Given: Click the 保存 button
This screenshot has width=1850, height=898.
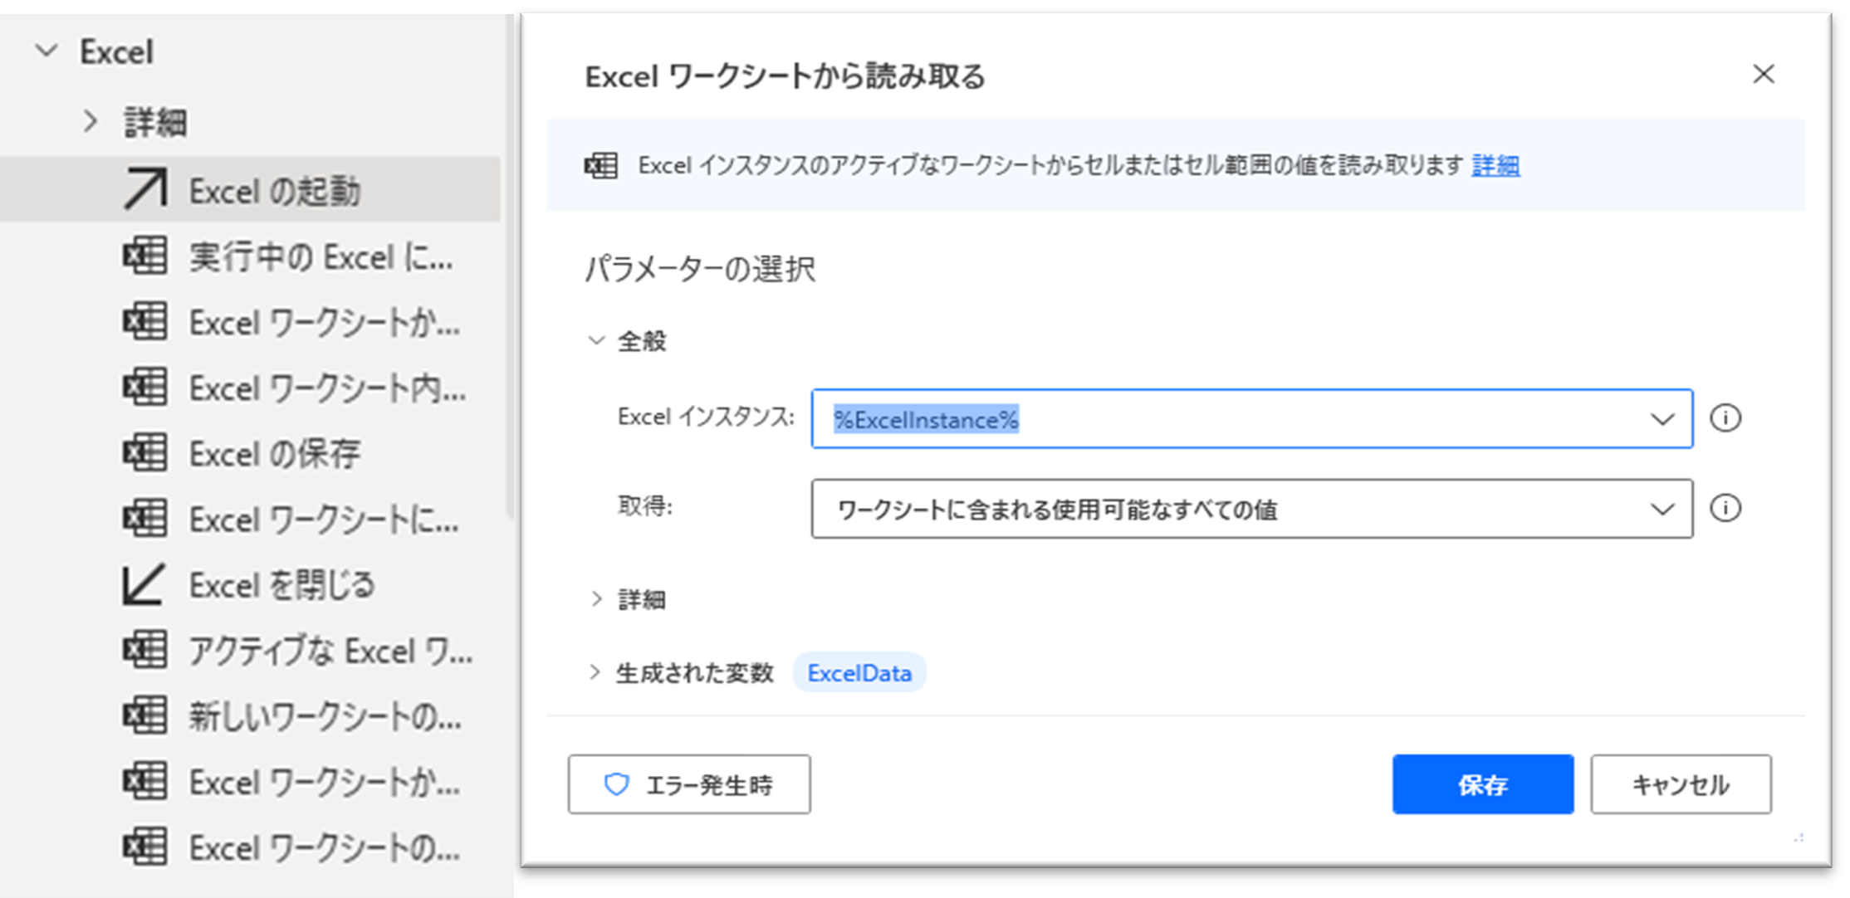Looking at the screenshot, I should click(1483, 784).
